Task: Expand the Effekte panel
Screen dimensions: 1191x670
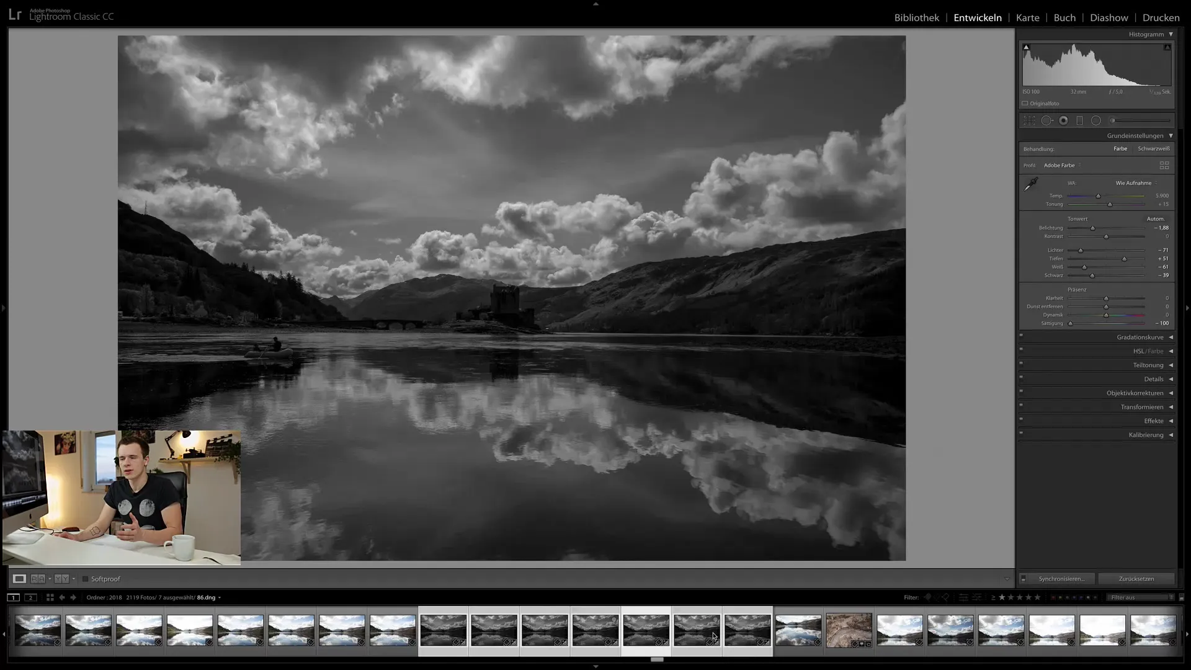Action: pyautogui.click(x=1171, y=421)
